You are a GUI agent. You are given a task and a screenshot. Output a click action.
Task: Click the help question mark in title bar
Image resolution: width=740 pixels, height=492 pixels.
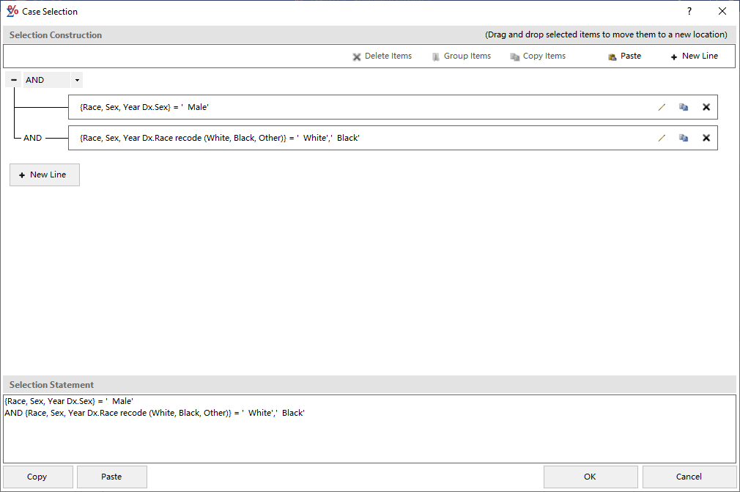pos(689,12)
